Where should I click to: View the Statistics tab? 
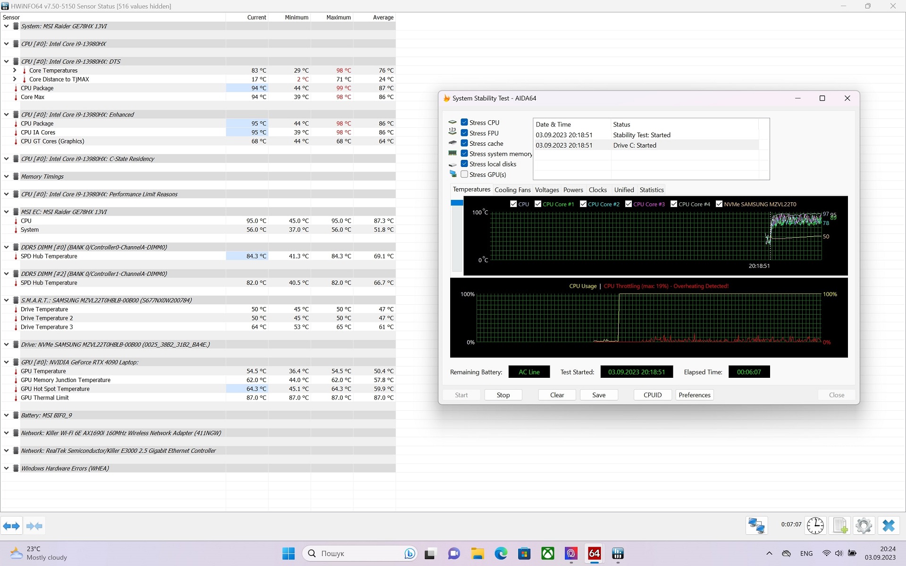coord(652,190)
